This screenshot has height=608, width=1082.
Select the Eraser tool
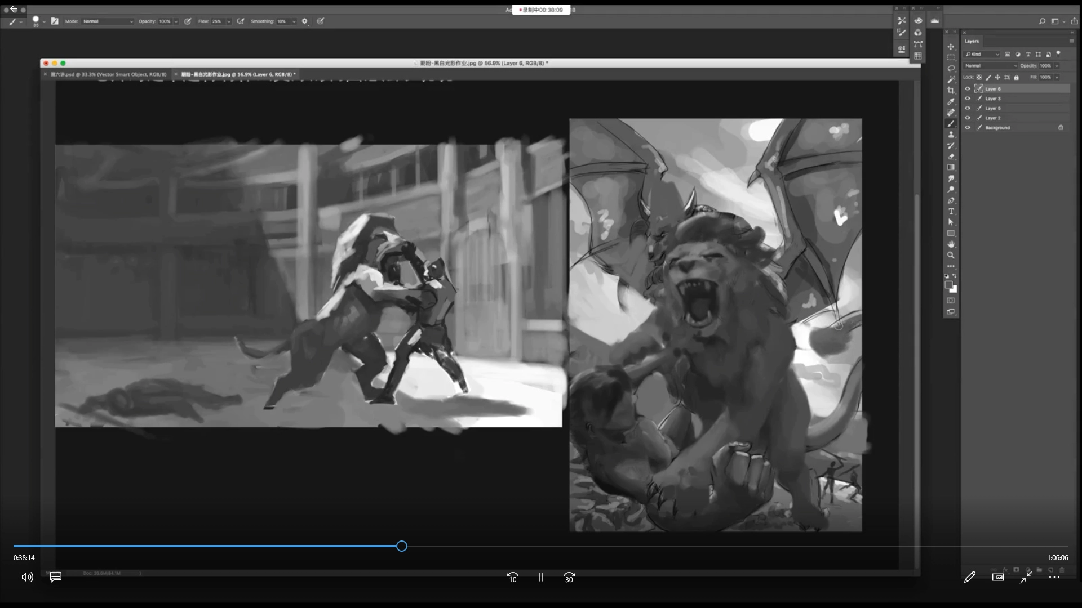pyautogui.click(x=951, y=157)
